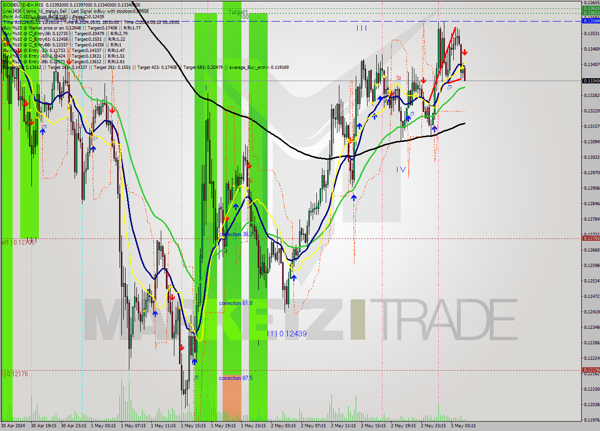Click the '1 May 23:15' time label

click(x=254, y=425)
